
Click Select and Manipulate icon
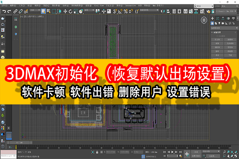coord(104,11)
